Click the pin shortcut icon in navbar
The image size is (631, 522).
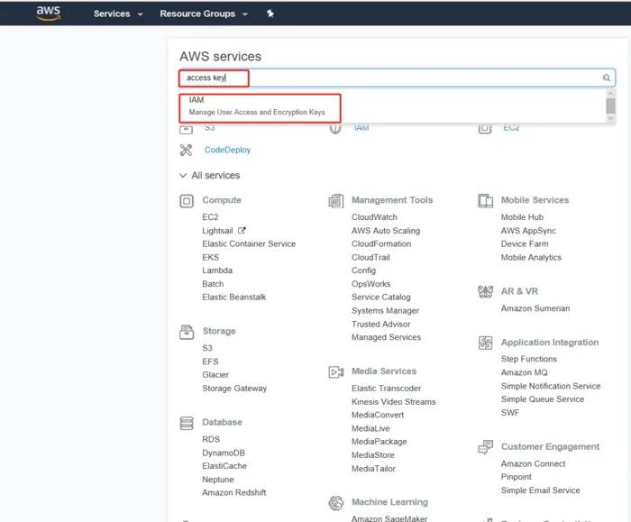pyautogui.click(x=270, y=14)
